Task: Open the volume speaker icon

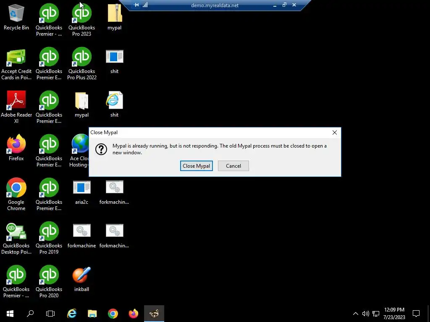Action: (x=366, y=314)
